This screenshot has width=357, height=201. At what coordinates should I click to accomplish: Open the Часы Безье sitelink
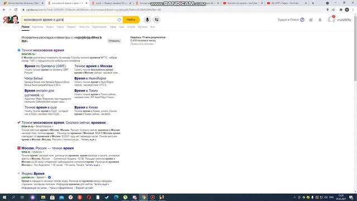[33, 78]
